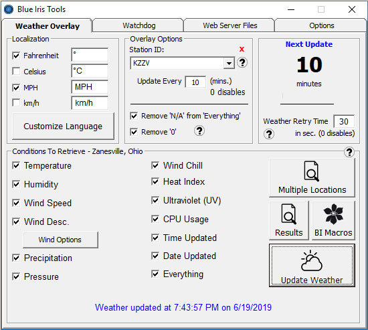
Task: Click the red X next to Station ID
Action: click(242, 49)
